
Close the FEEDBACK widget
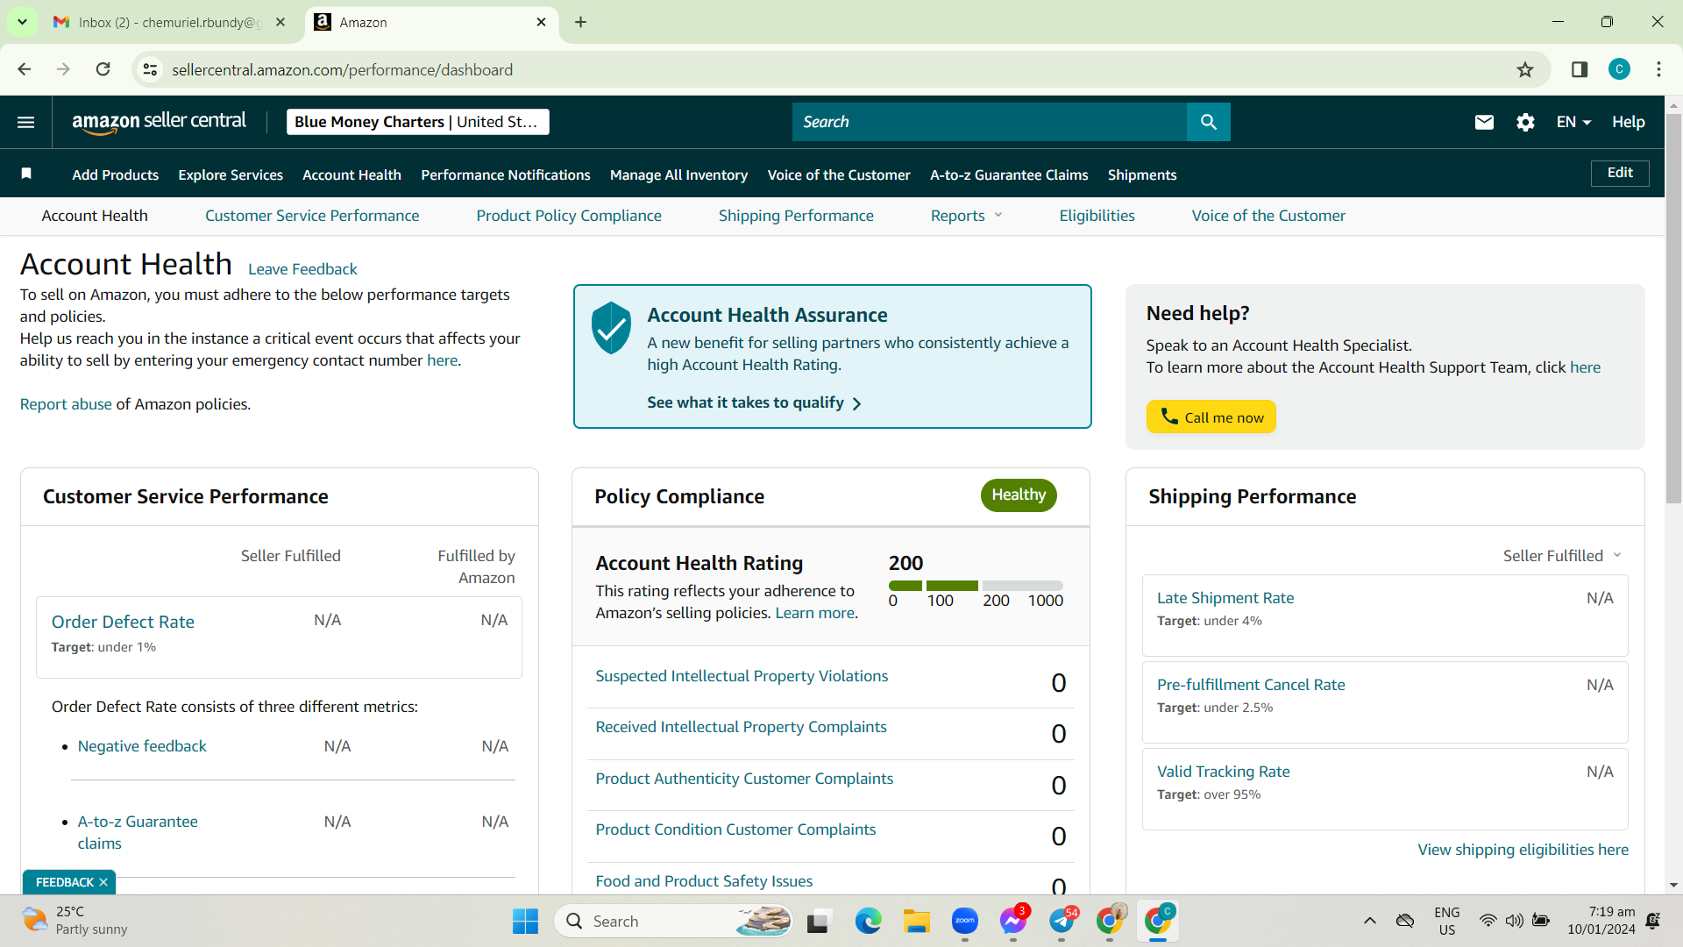tap(103, 882)
